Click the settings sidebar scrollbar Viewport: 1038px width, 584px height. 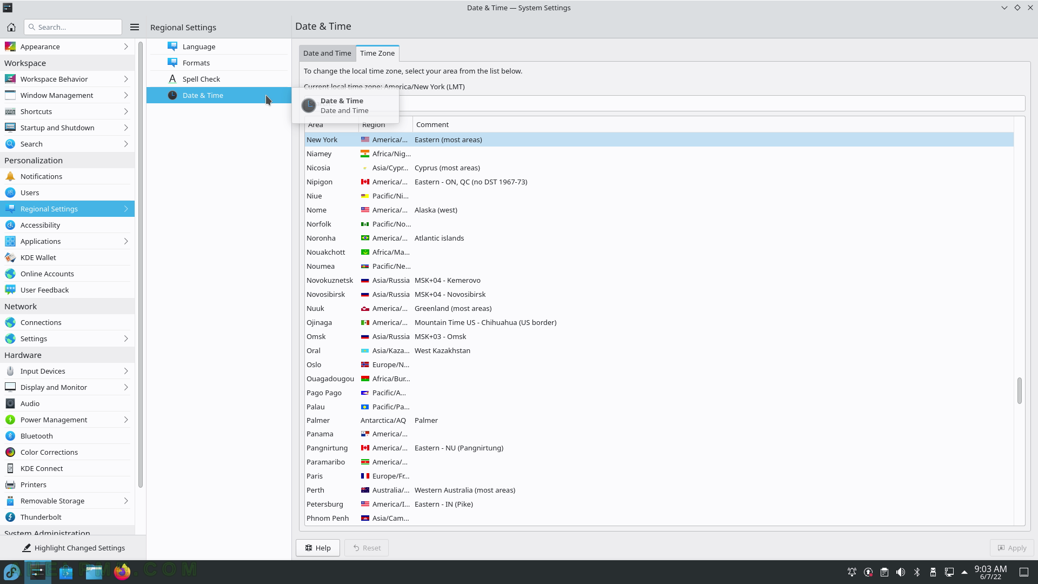141,265
